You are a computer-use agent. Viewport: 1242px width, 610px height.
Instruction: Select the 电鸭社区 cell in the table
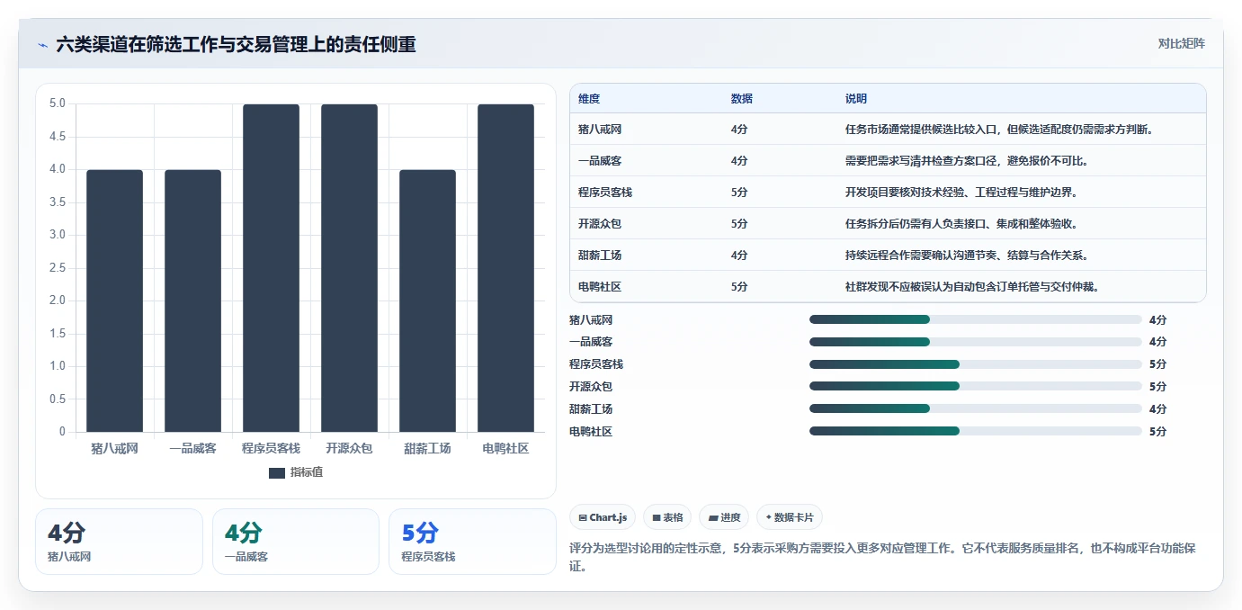tap(600, 287)
